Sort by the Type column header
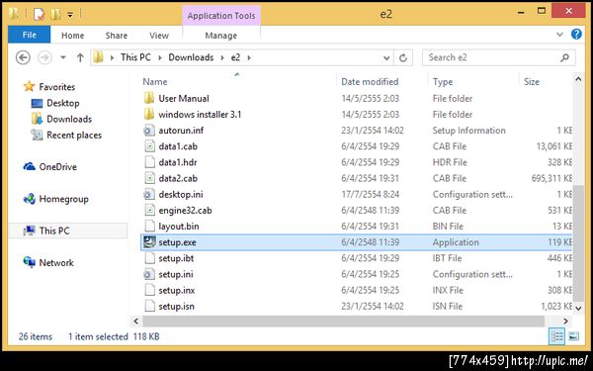Viewport: 593px width, 371px height. 443,82
